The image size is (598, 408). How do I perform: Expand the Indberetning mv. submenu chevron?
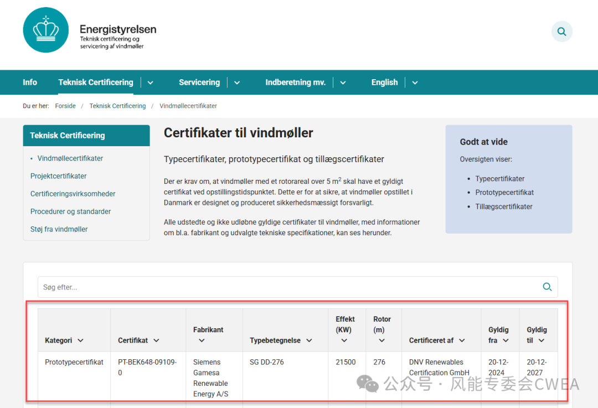click(343, 82)
